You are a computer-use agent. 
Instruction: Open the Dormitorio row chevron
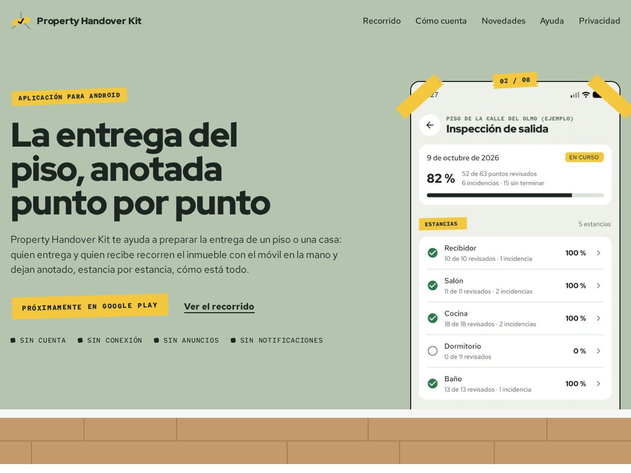[x=598, y=351]
